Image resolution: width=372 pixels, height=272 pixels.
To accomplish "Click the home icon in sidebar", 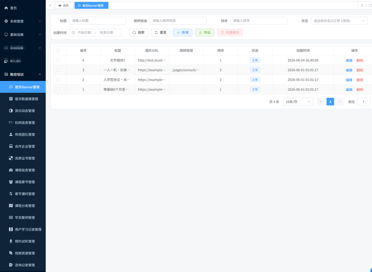I will [x=6, y=8].
